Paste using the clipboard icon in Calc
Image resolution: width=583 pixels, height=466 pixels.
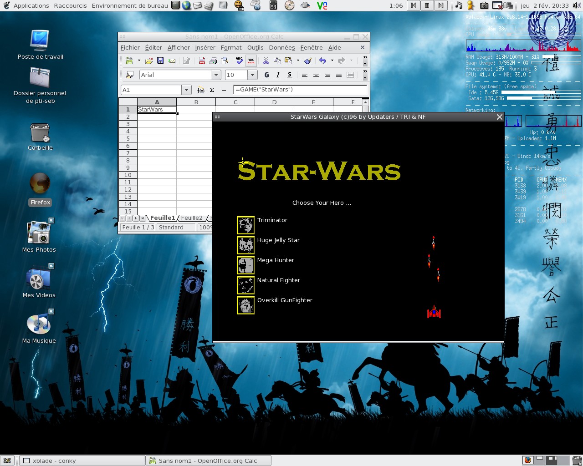click(288, 61)
